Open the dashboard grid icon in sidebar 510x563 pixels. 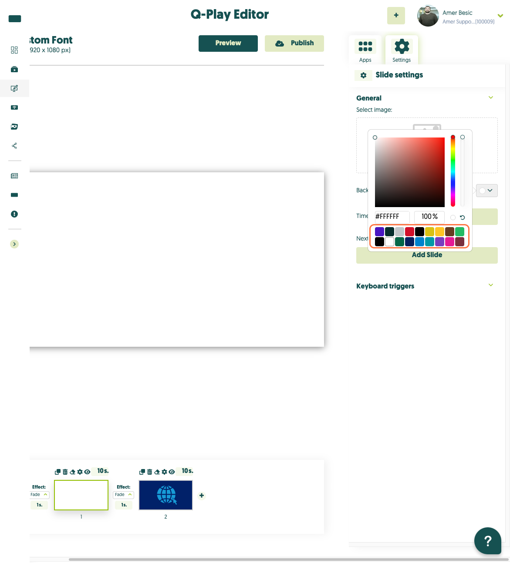[x=14, y=50]
